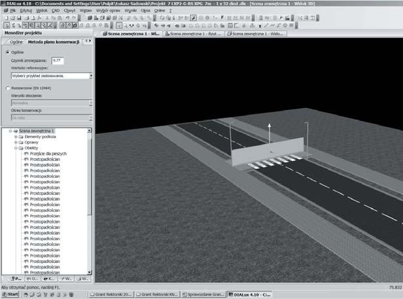This screenshot has height=299, width=403.
Task: Open the Wyniki menu
Action: coord(131,10)
